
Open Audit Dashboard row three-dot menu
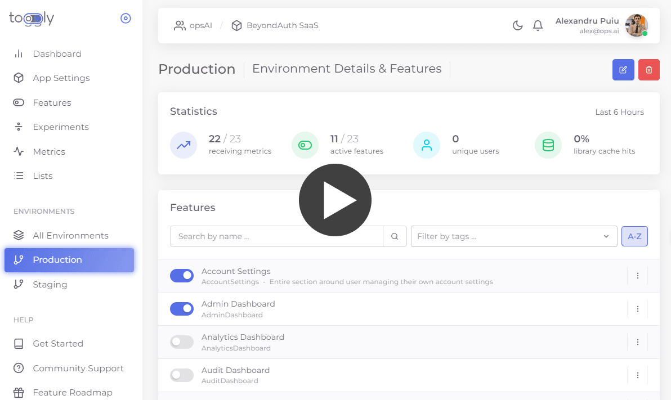click(x=637, y=375)
